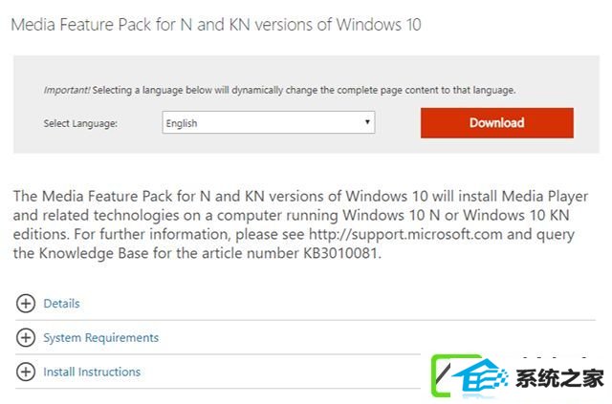Click the http://support.microsoft.com address text
This screenshot has height=404, width=612.
pos(405,234)
